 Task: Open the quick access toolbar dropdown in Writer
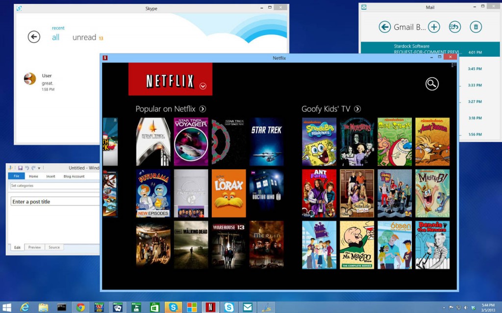39,168
